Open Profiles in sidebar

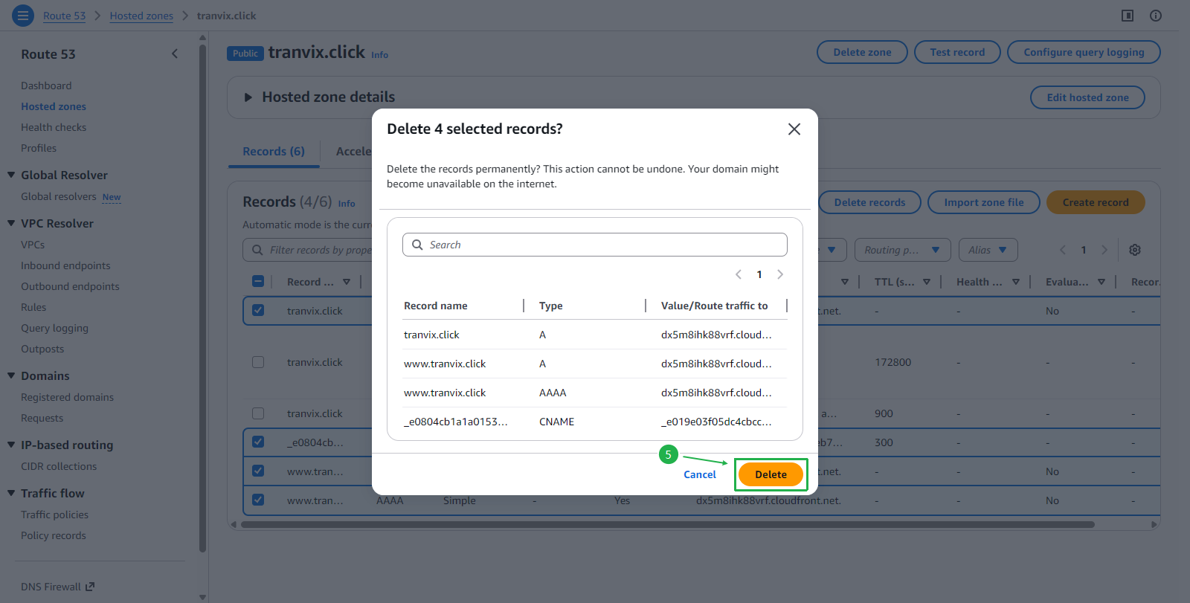[x=39, y=148]
